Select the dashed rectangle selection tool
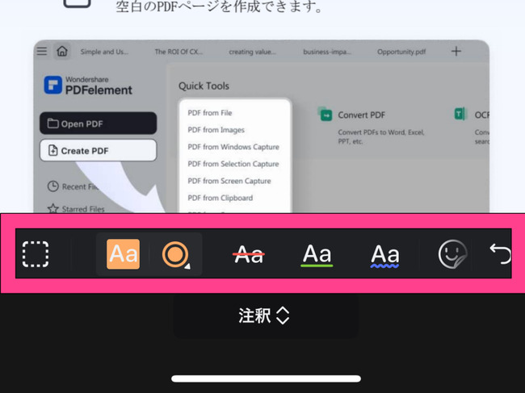This screenshot has height=393, width=525. pos(36,254)
